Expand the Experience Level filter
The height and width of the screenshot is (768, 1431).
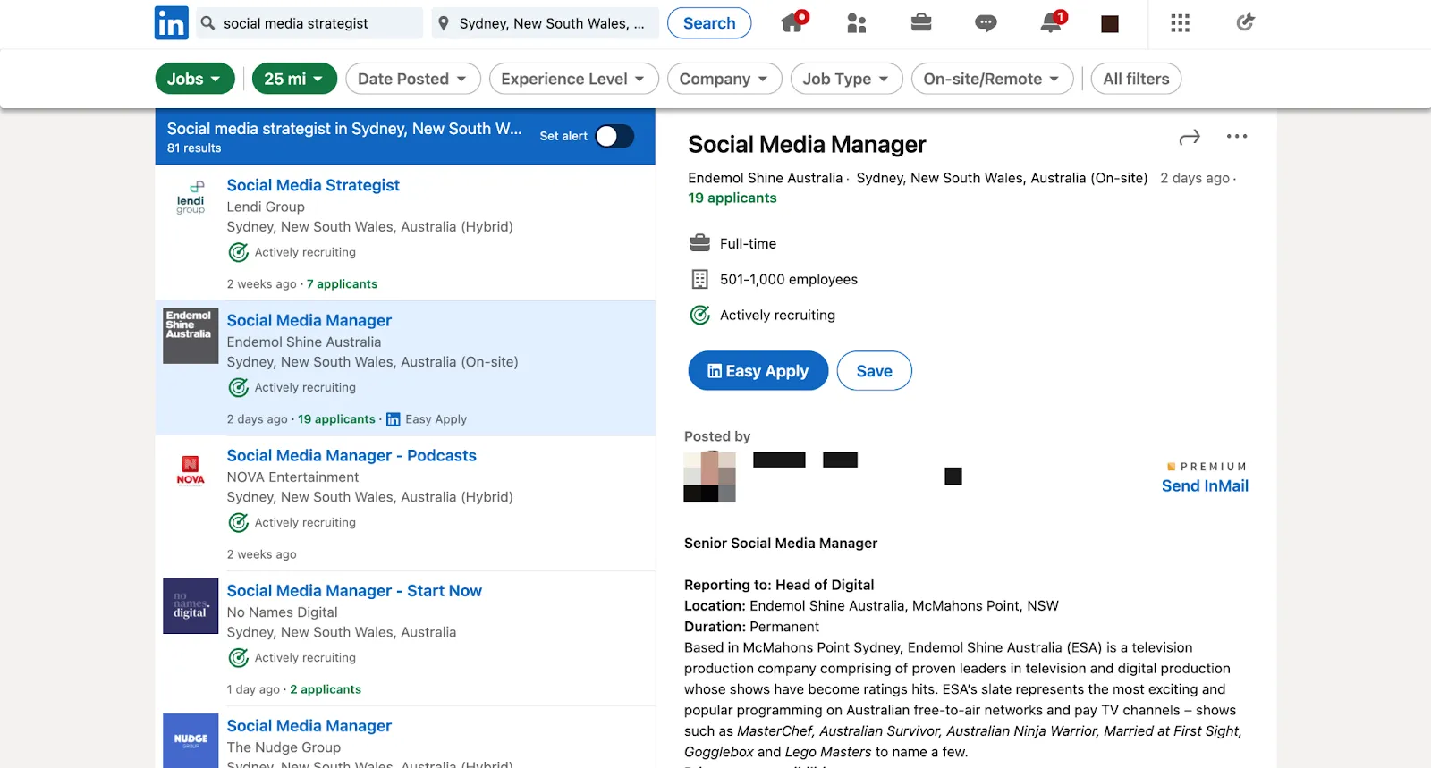[574, 79]
